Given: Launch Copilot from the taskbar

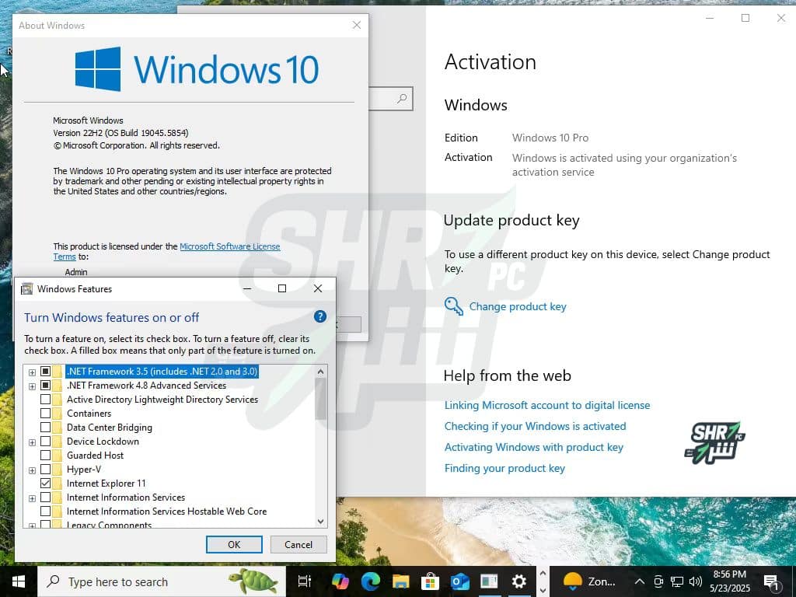Looking at the screenshot, I should 340,581.
